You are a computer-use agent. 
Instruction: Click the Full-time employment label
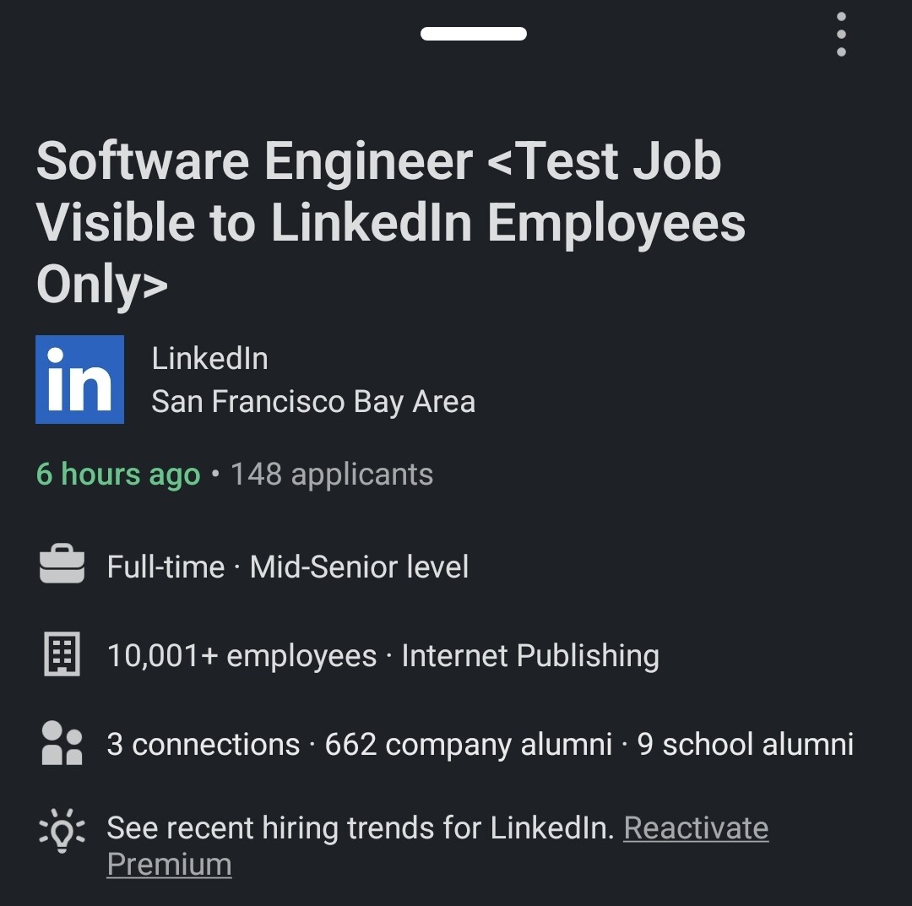(x=166, y=567)
